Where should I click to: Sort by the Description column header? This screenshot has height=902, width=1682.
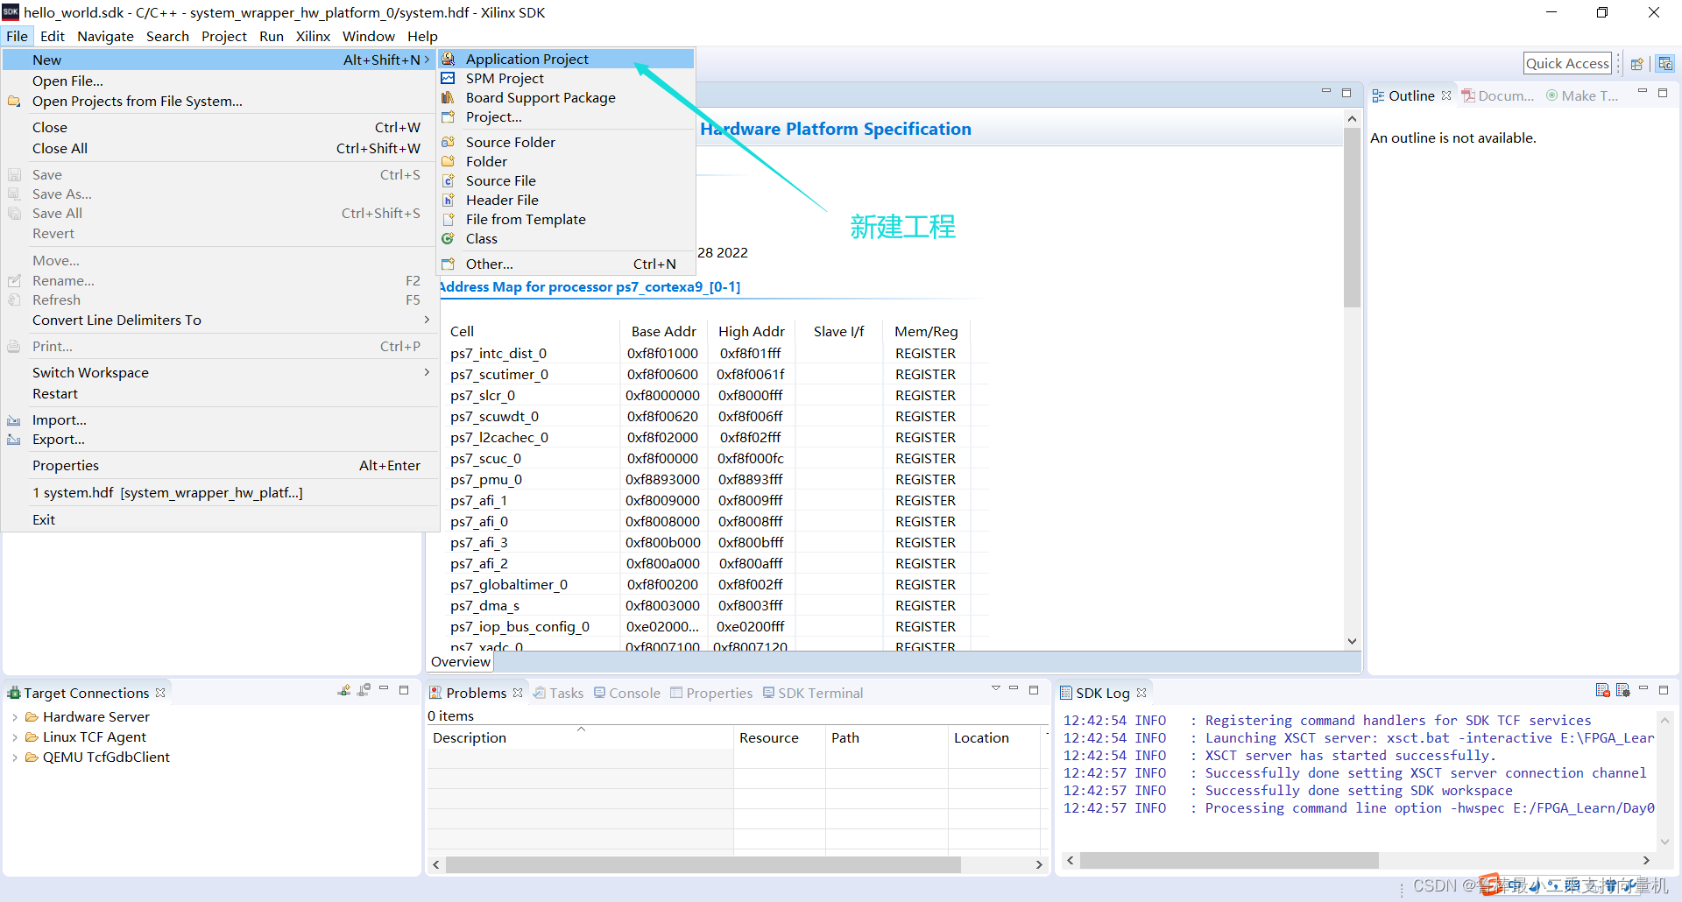click(x=580, y=738)
